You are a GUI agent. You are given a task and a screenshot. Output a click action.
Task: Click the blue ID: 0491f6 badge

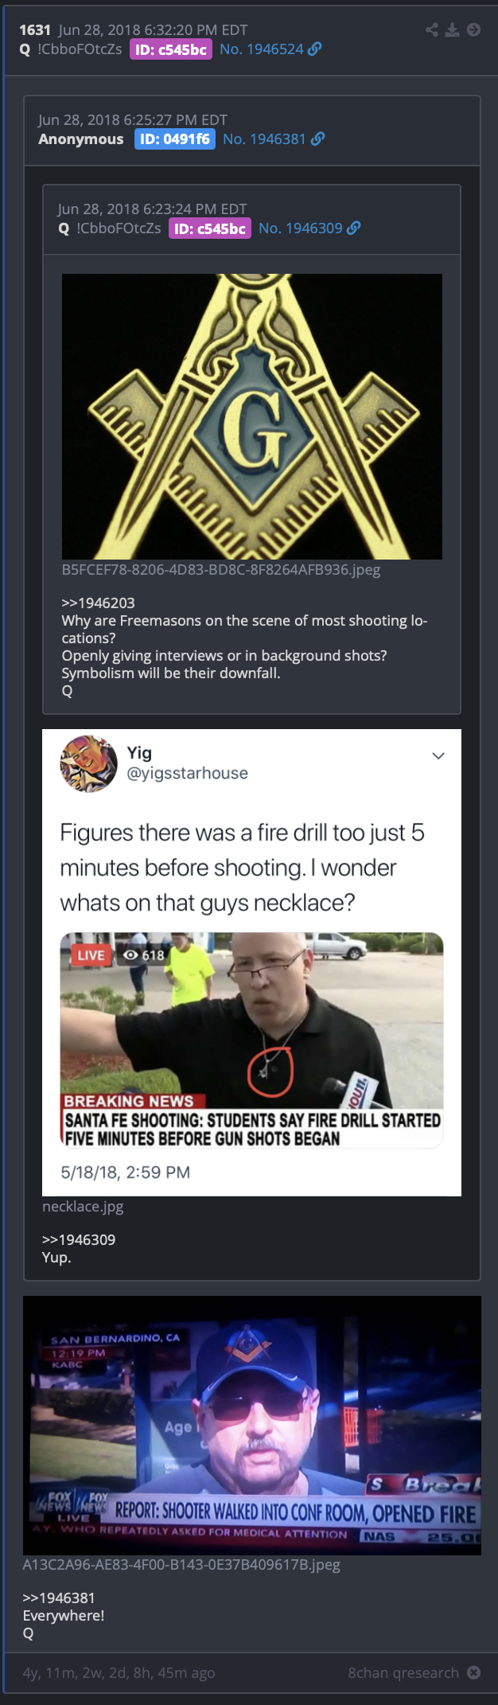tap(175, 139)
